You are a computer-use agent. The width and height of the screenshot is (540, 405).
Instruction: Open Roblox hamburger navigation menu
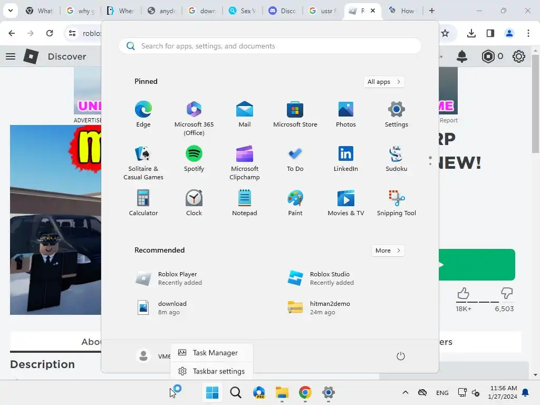click(x=11, y=56)
